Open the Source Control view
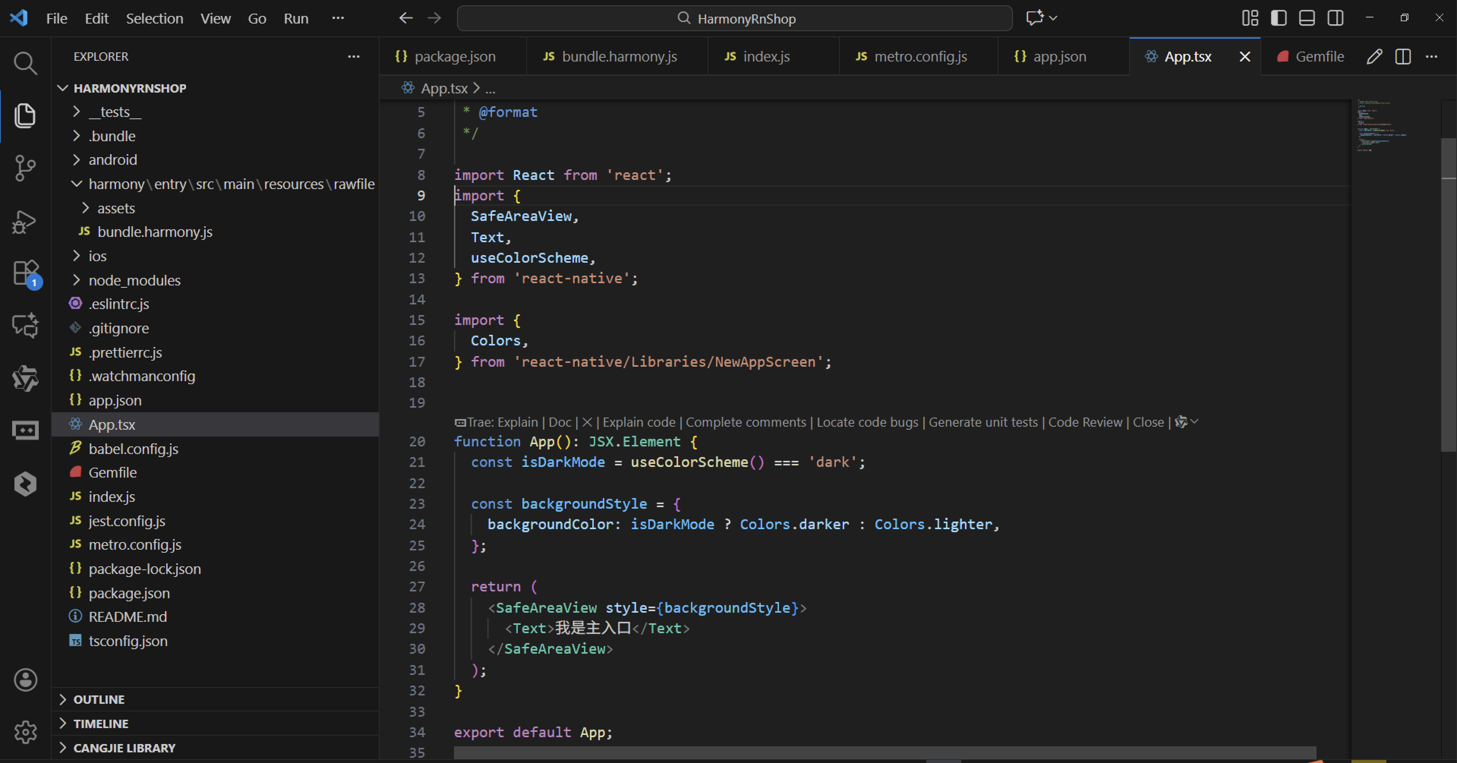 tap(25, 168)
